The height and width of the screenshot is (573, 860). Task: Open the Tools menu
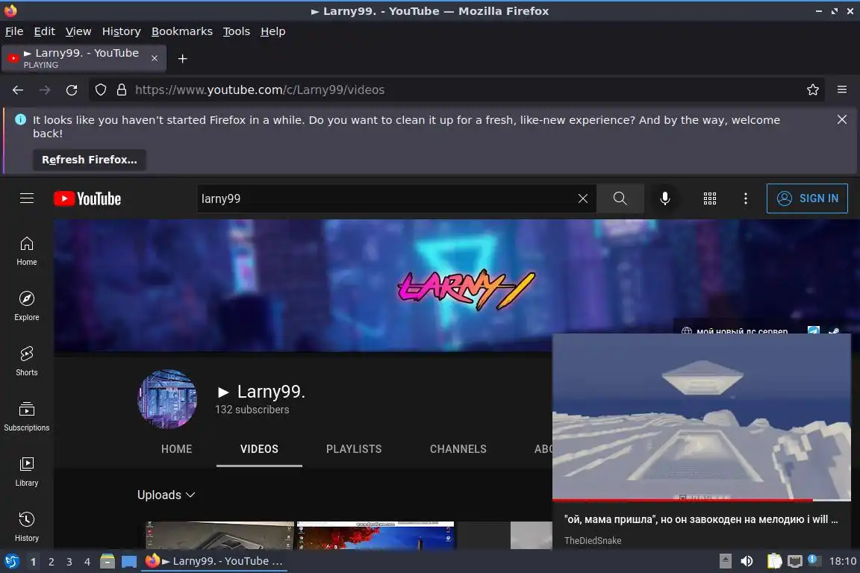coord(237,31)
